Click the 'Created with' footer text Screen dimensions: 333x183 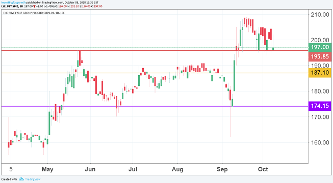click(9, 179)
